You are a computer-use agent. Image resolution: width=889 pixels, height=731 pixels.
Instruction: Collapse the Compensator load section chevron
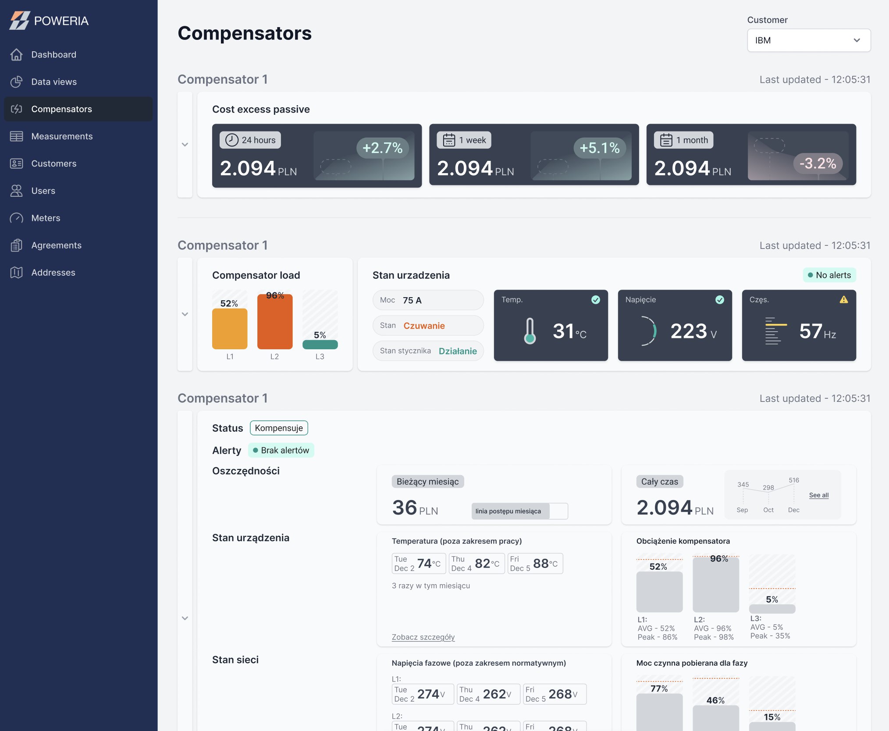pos(185,314)
